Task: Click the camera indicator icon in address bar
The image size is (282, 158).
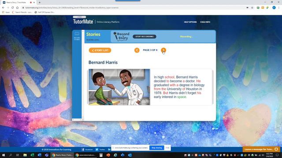Action: coord(248,8)
